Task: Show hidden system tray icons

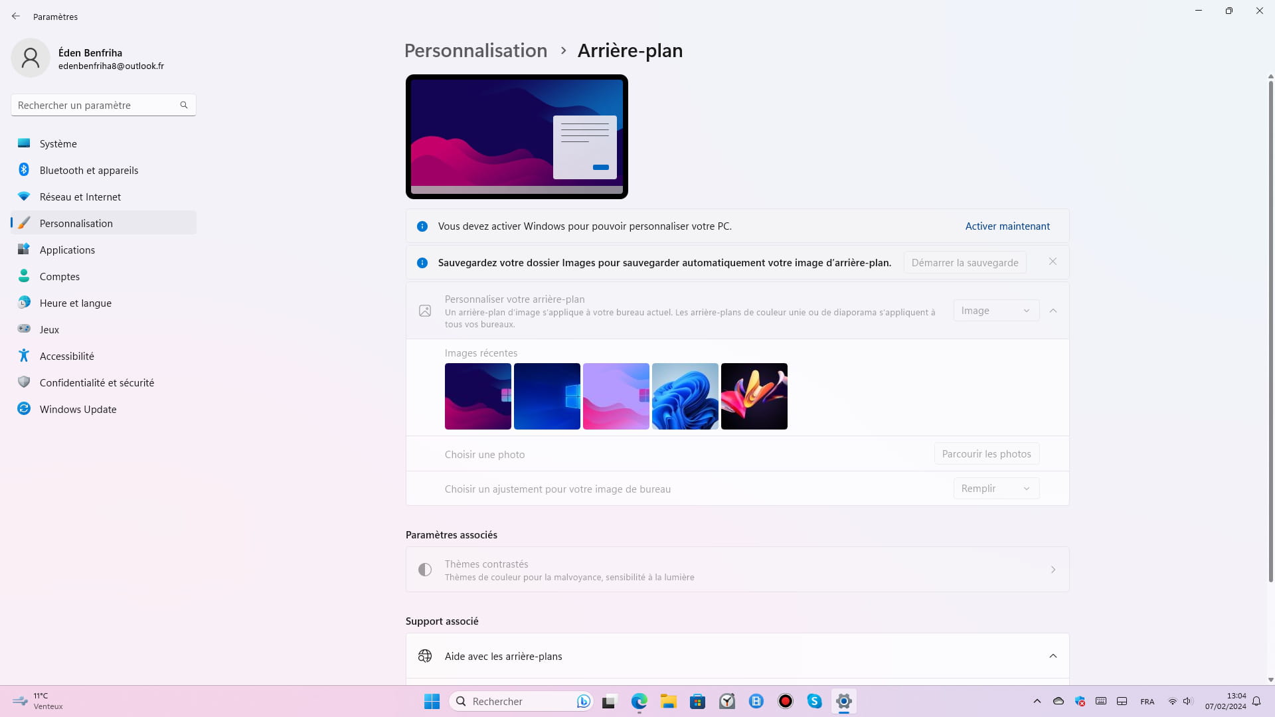Action: point(1037,701)
